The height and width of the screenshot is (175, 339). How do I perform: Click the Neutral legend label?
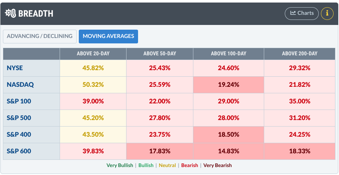pyautogui.click(x=167, y=165)
